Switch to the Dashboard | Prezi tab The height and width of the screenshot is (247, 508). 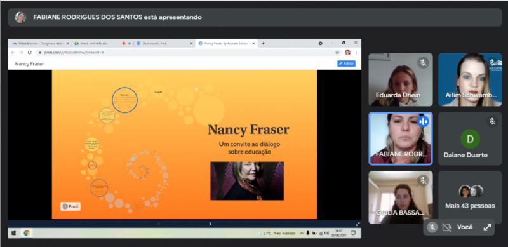[164, 43]
